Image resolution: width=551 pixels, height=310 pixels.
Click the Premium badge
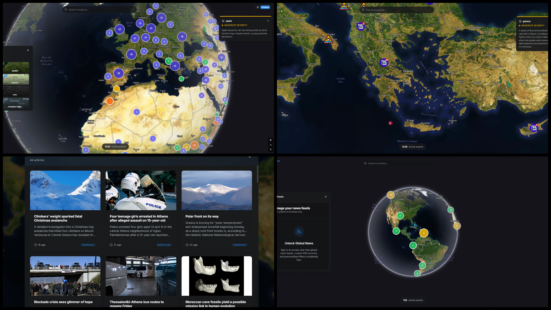tap(265, 7)
